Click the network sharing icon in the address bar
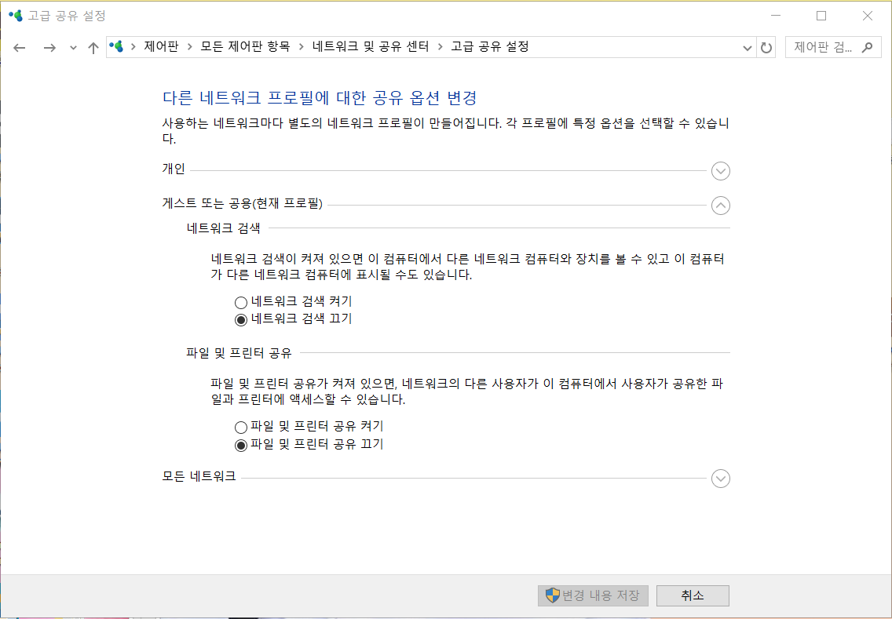892x619 pixels. (115, 46)
